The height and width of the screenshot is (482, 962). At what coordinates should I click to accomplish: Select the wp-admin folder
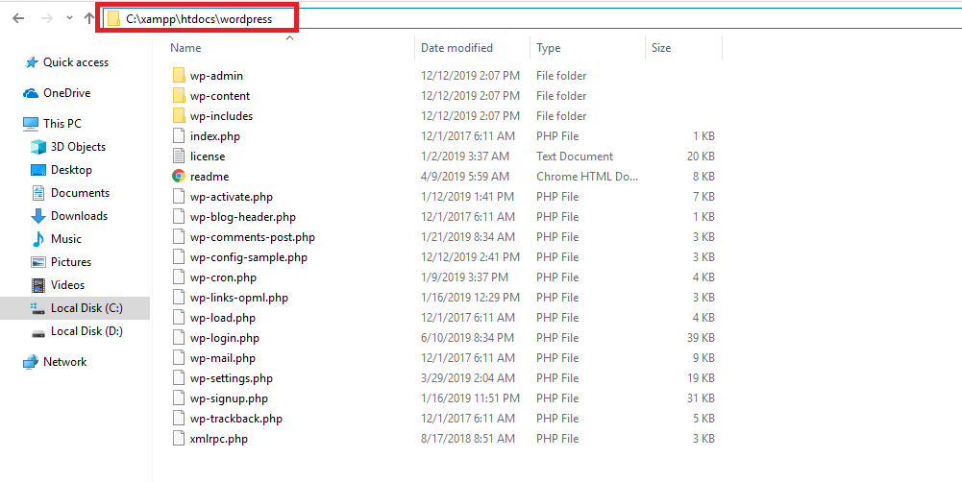coord(216,76)
